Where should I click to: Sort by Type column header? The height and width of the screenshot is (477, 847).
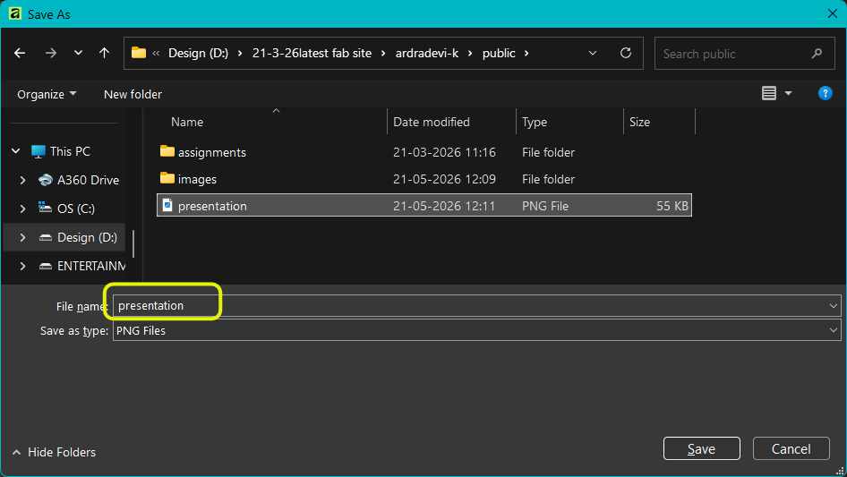pos(535,122)
